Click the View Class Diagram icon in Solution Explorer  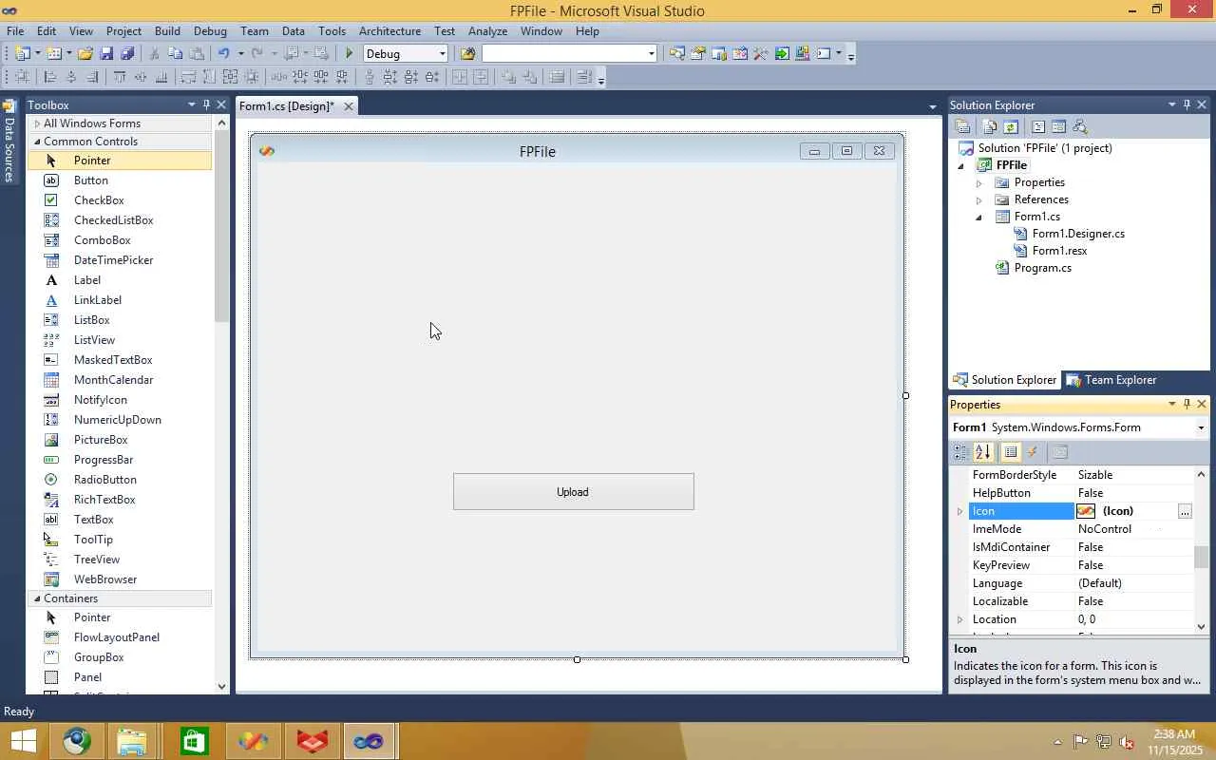click(x=1079, y=127)
